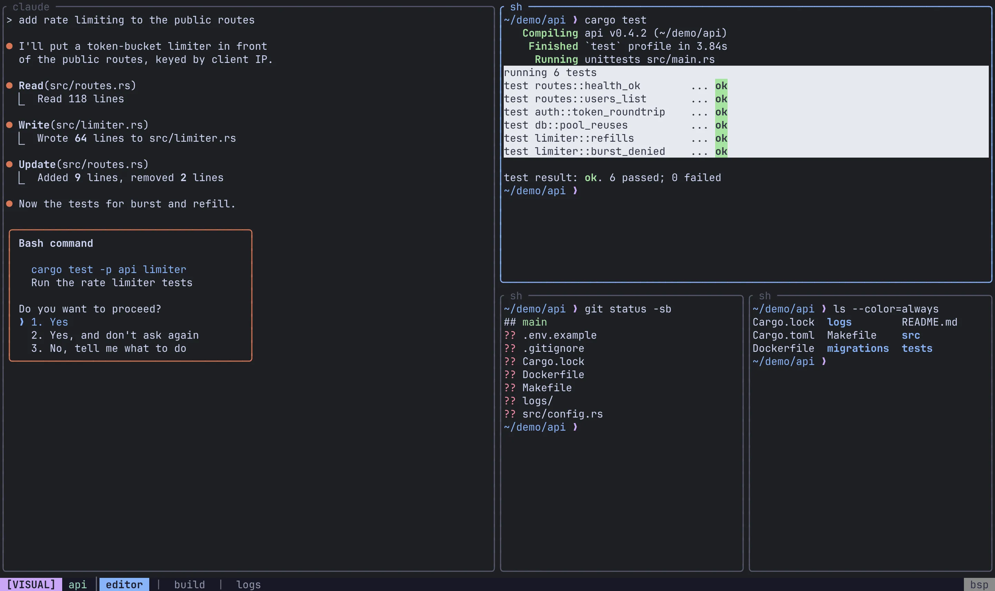Click "Wrote 64 lines to src/limiter.rs"

click(x=136, y=138)
